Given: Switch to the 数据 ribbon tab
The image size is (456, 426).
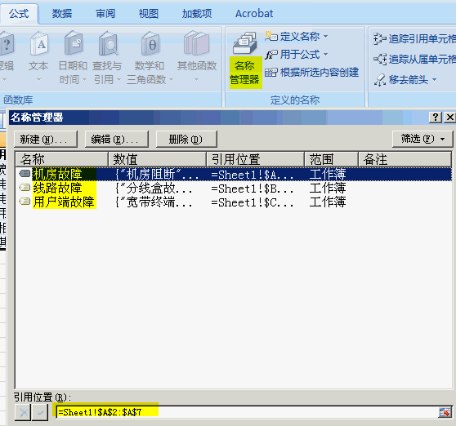Looking at the screenshot, I should (x=62, y=13).
